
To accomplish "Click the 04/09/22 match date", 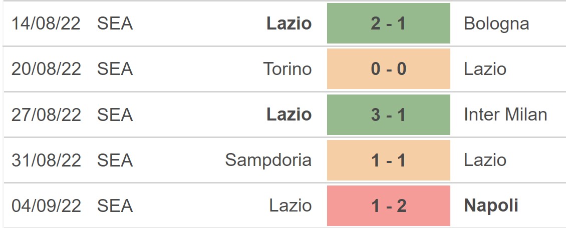I will click(46, 205).
